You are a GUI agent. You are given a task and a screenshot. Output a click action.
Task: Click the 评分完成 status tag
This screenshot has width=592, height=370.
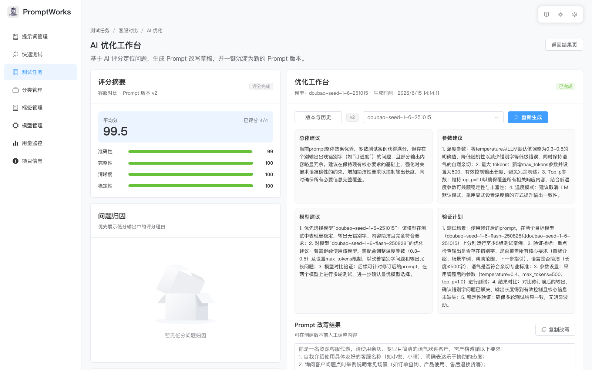pyautogui.click(x=261, y=87)
